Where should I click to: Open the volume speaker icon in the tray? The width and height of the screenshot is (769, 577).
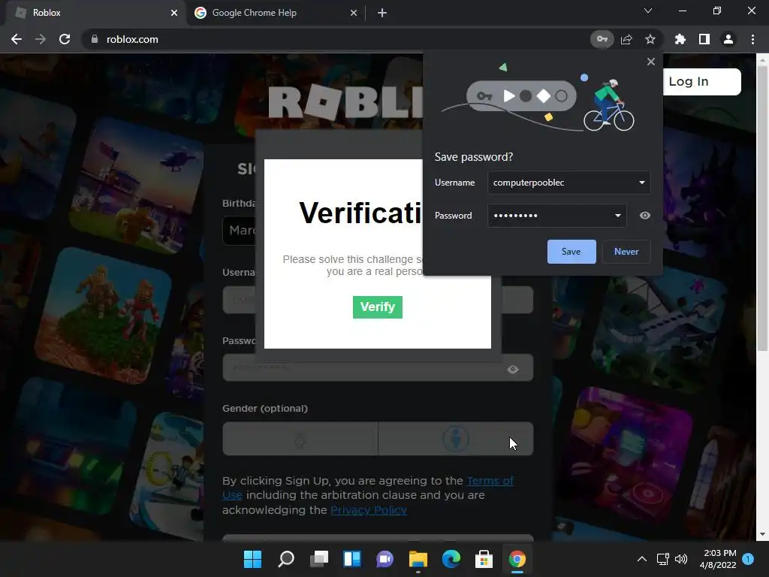click(x=681, y=559)
